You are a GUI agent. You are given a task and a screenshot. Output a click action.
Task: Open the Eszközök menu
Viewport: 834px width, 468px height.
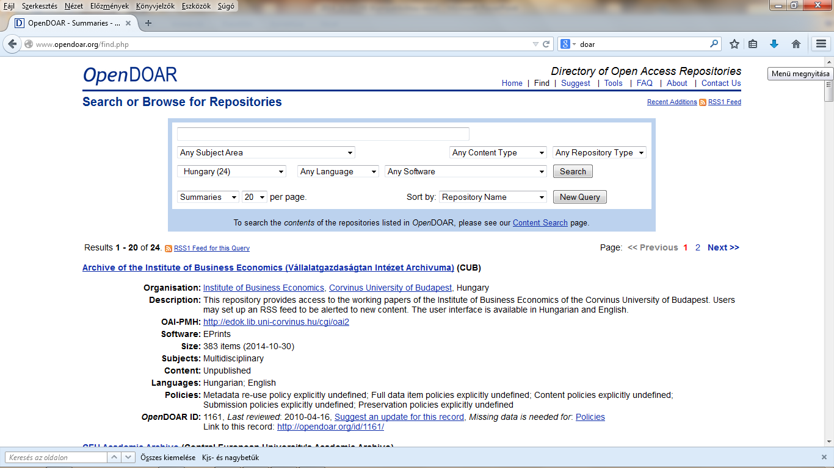tap(196, 5)
